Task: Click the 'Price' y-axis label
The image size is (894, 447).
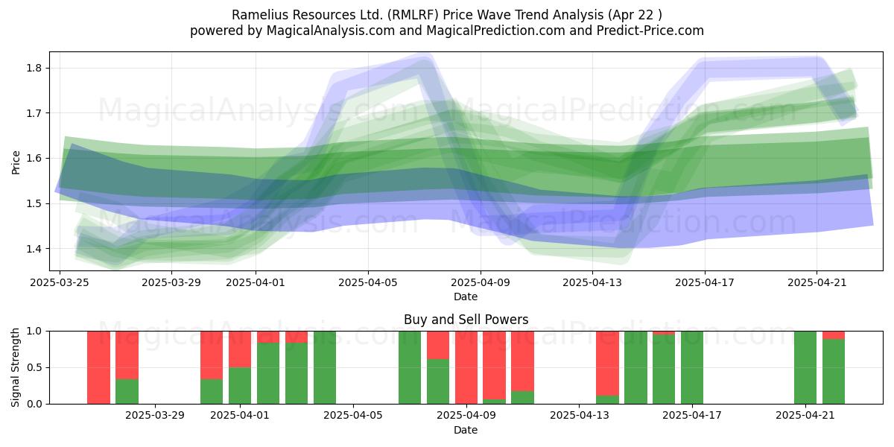Action: [16, 161]
